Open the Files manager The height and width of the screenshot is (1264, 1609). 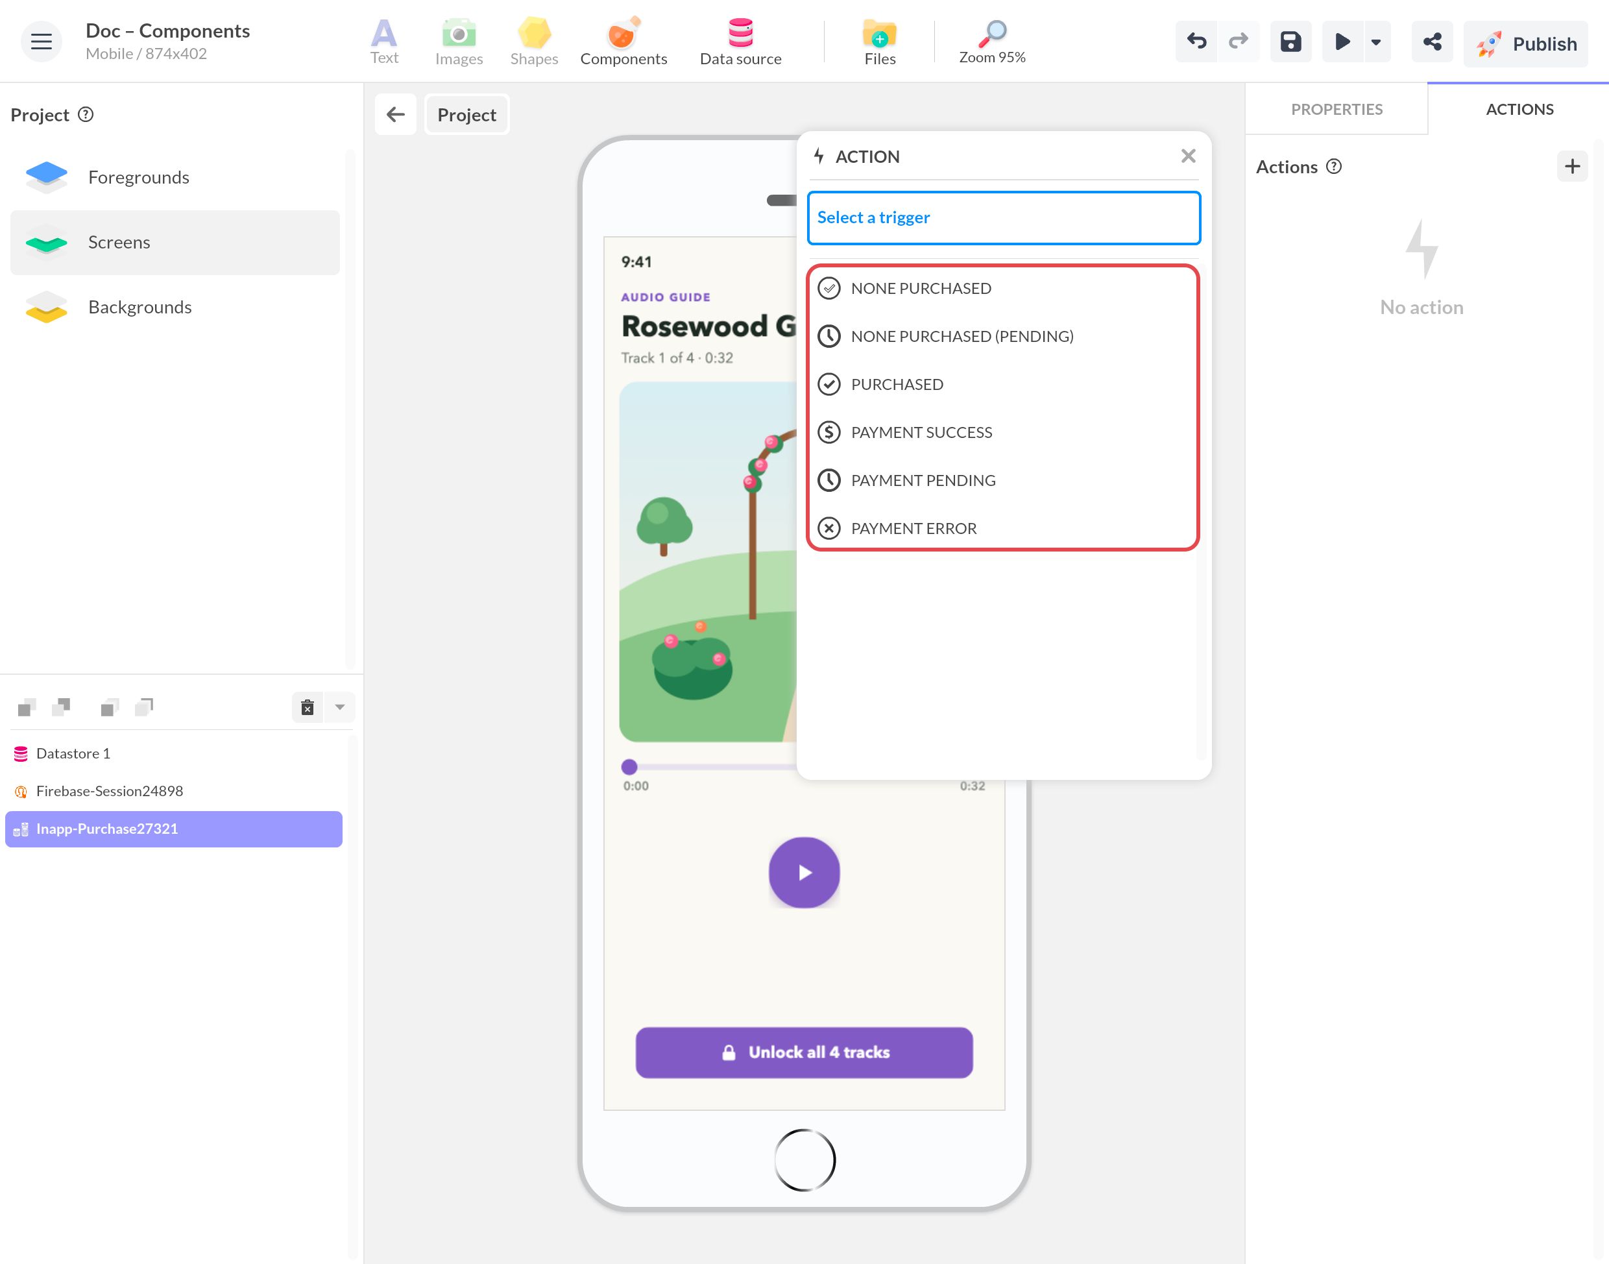880,42
